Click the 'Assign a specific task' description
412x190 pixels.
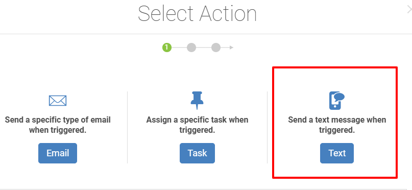197,125
